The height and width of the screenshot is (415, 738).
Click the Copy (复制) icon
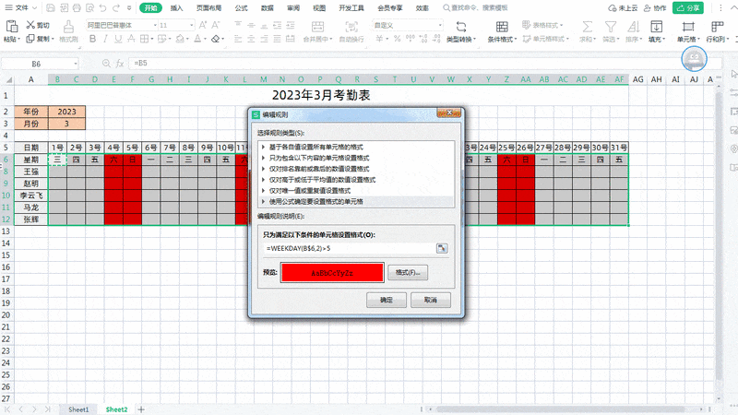point(30,39)
